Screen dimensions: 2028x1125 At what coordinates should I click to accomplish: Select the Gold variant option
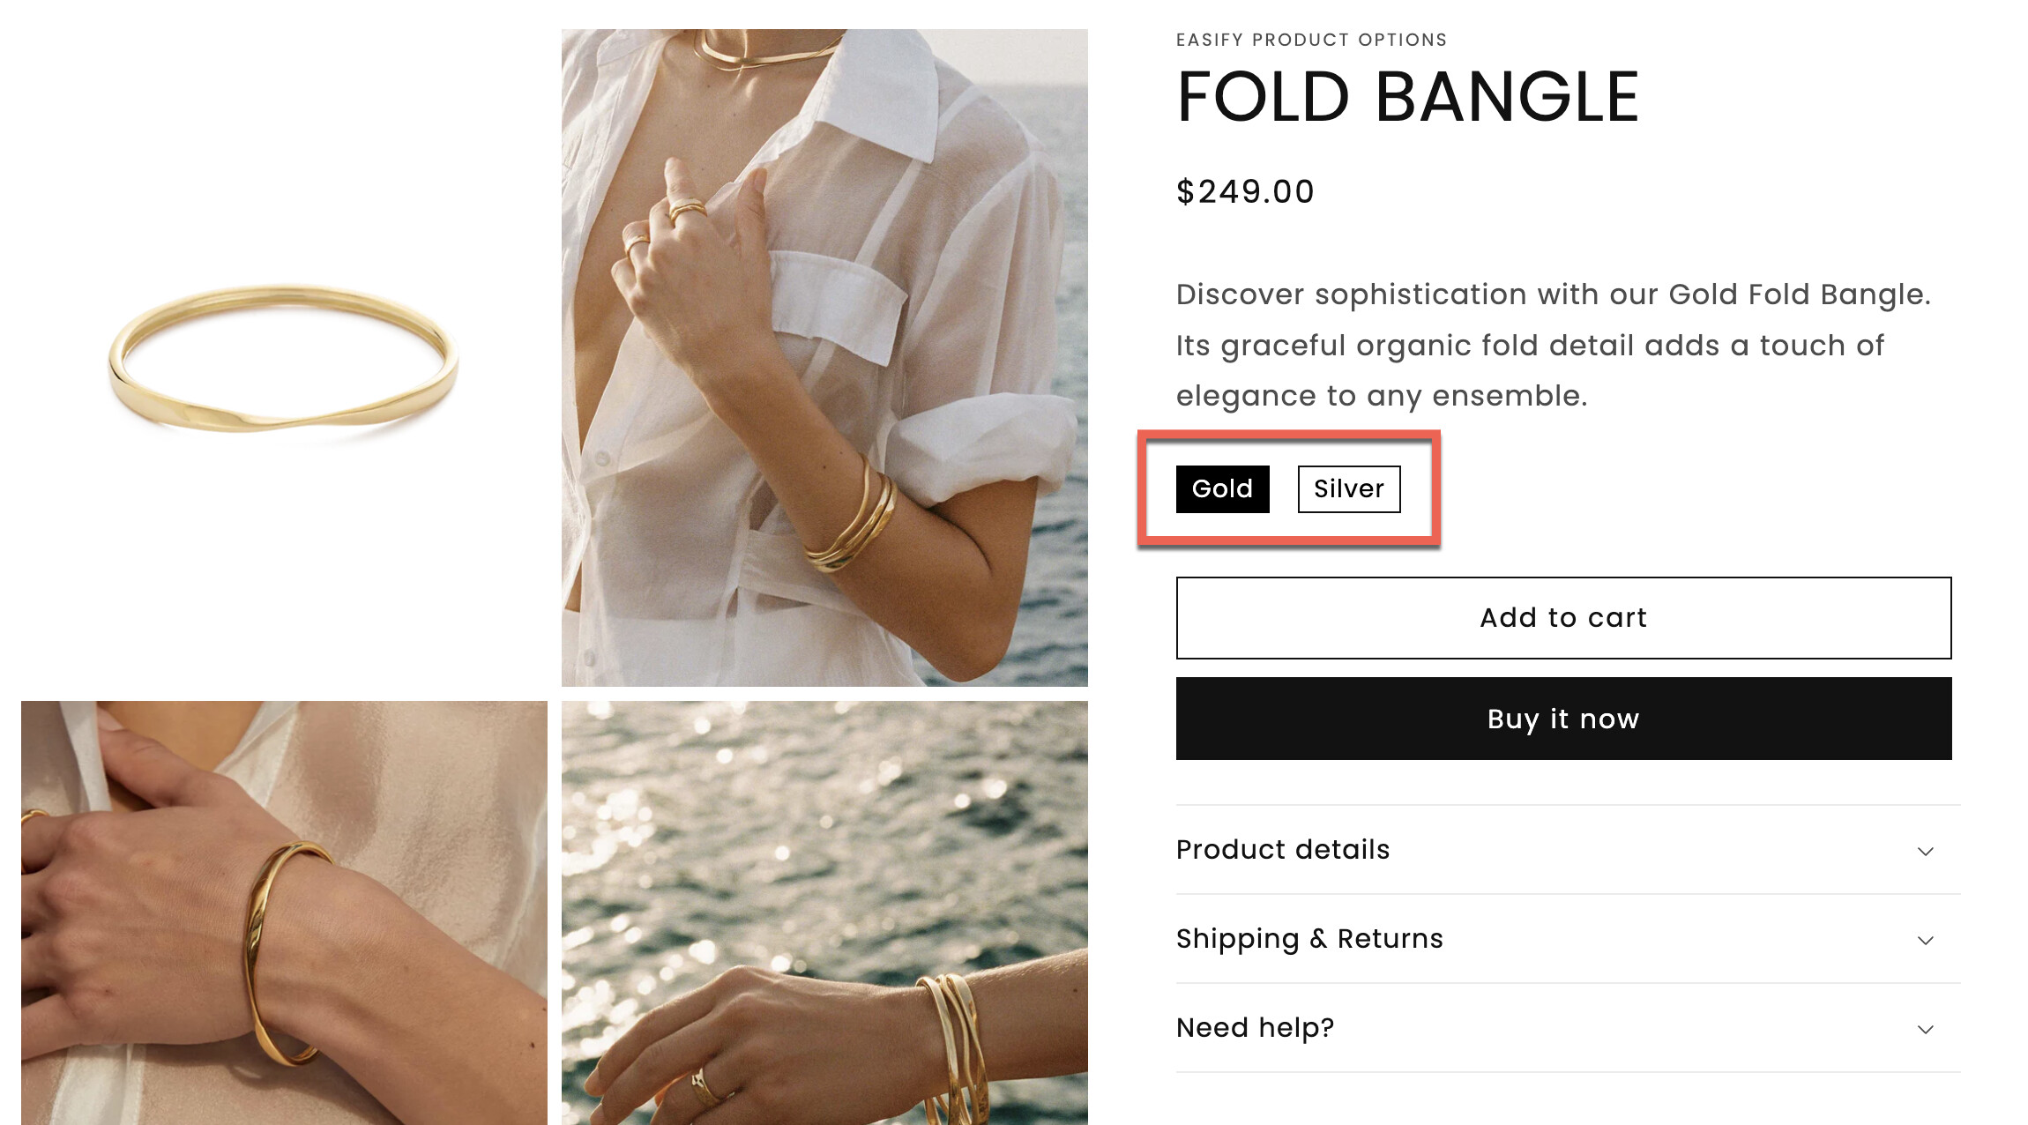(1222, 488)
